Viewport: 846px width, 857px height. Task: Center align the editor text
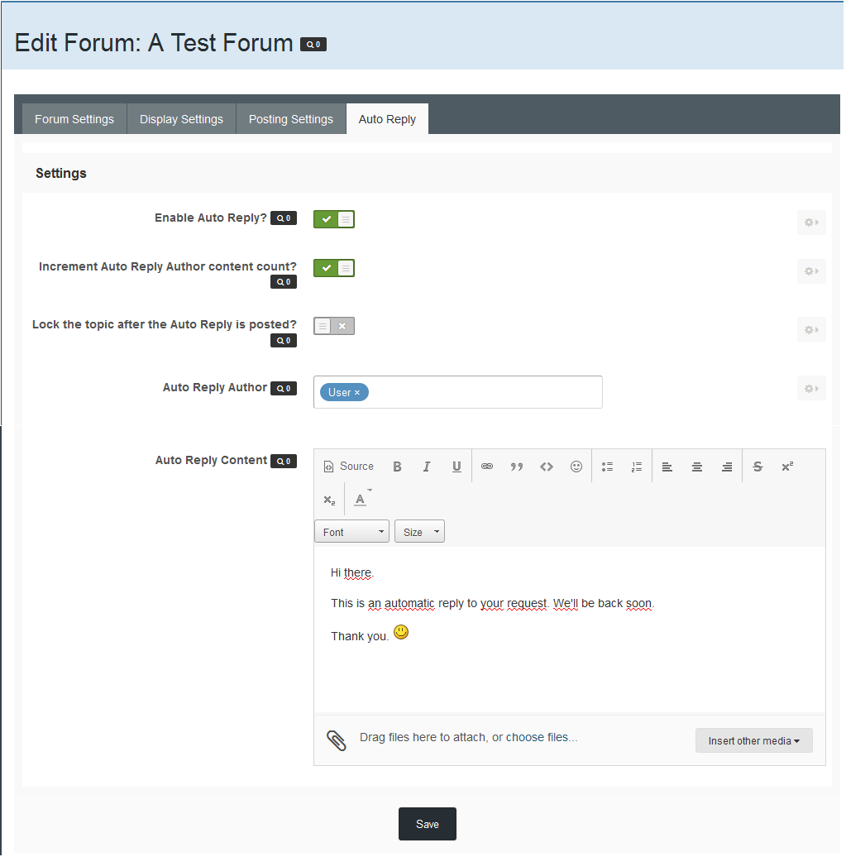pos(697,467)
